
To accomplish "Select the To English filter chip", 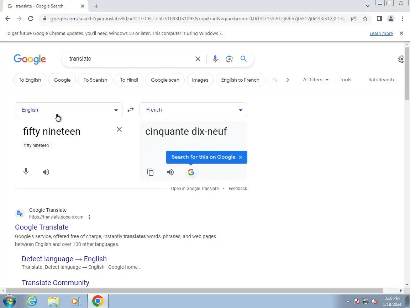I will pyautogui.click(x=30, y=80).
